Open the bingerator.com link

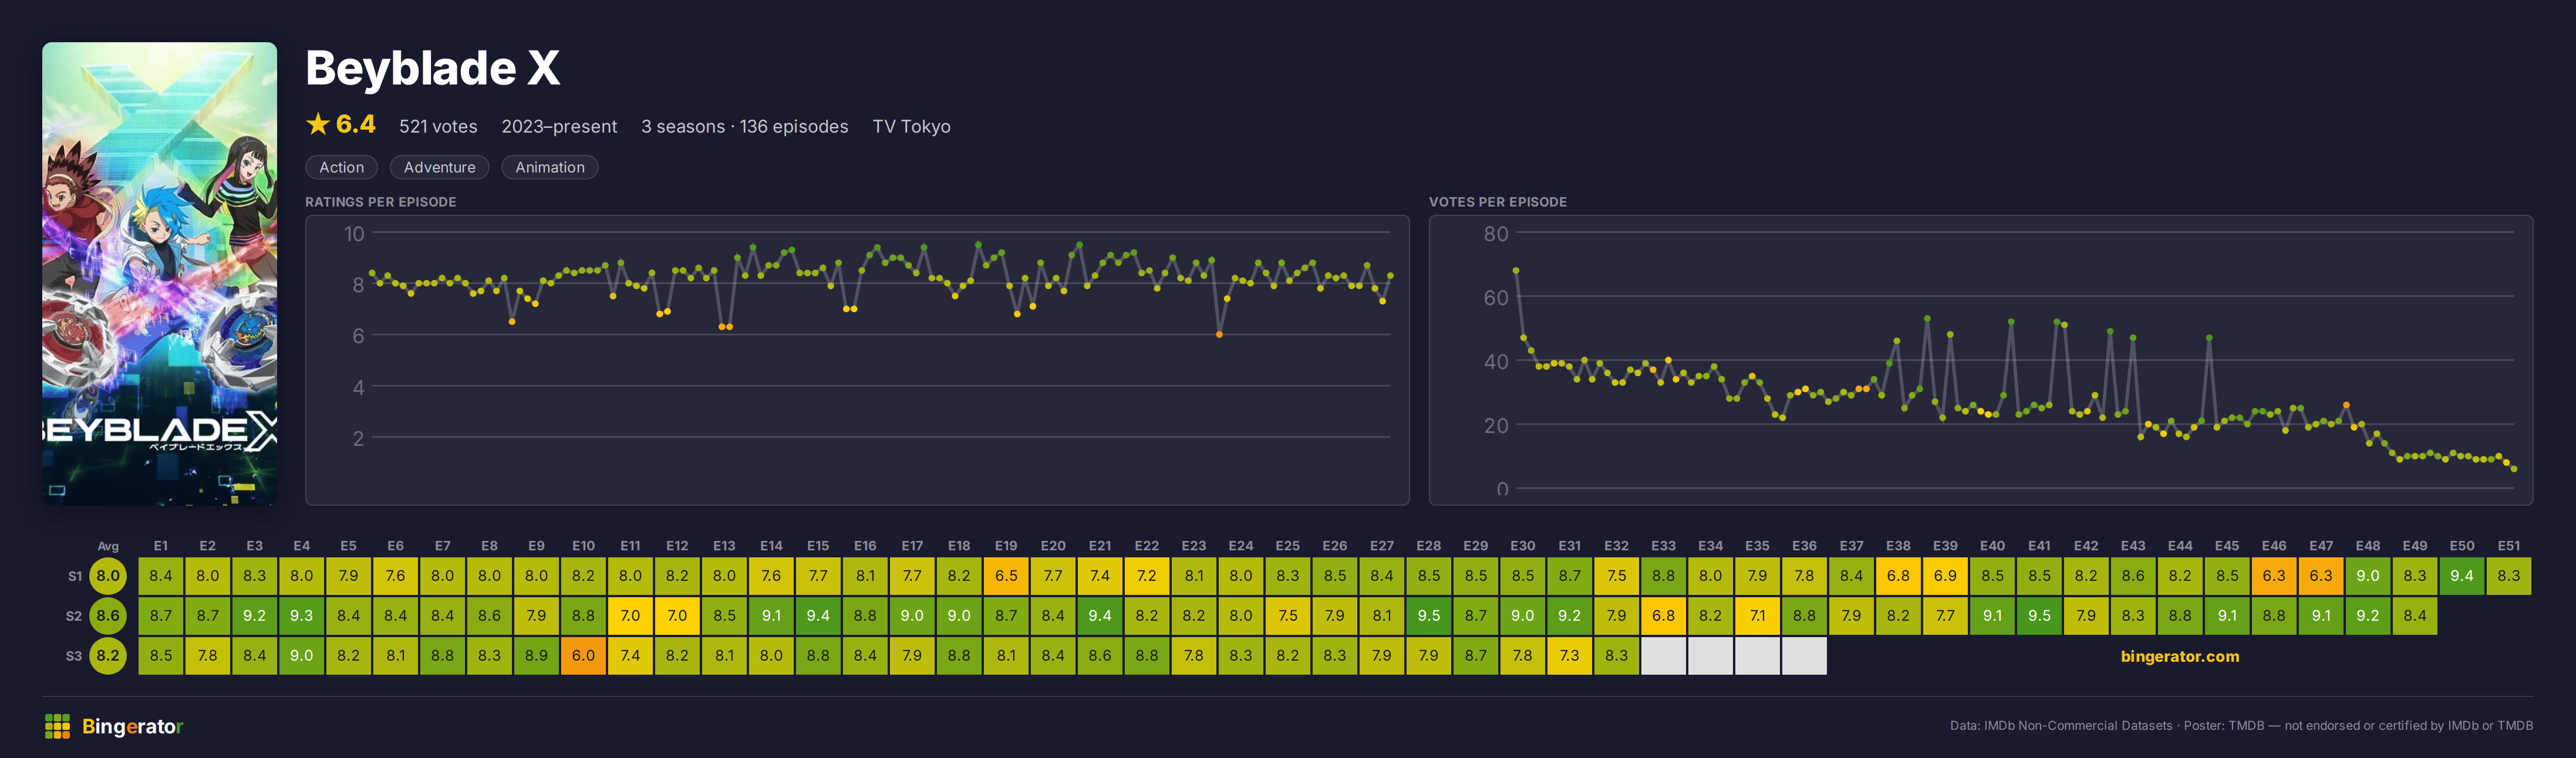click(x=2179, y=657)
